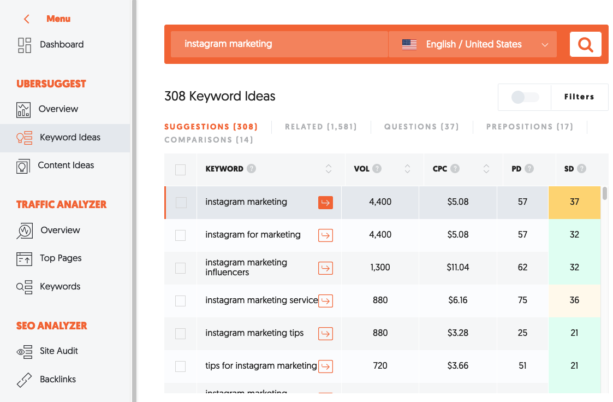This screenshot has width=613, height=402.
Task: Click the yellow SD 37 difficulty cell
Action: (x=574, y=202)
